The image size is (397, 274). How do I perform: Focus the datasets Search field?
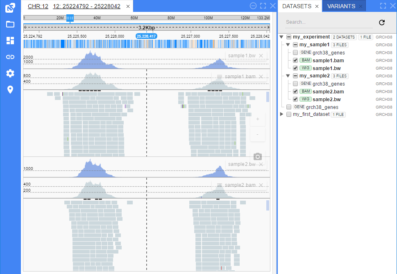[329, 22]
